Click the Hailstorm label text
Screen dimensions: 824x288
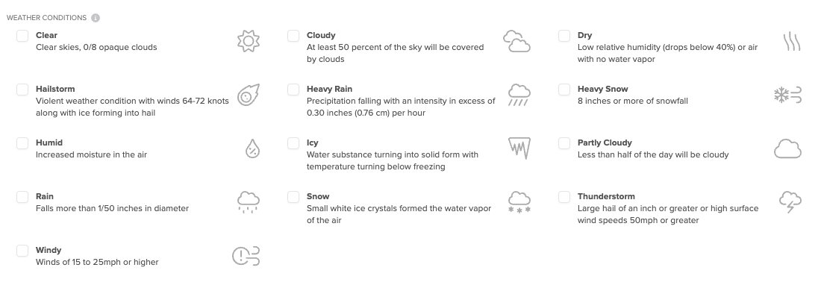(55, 89)
